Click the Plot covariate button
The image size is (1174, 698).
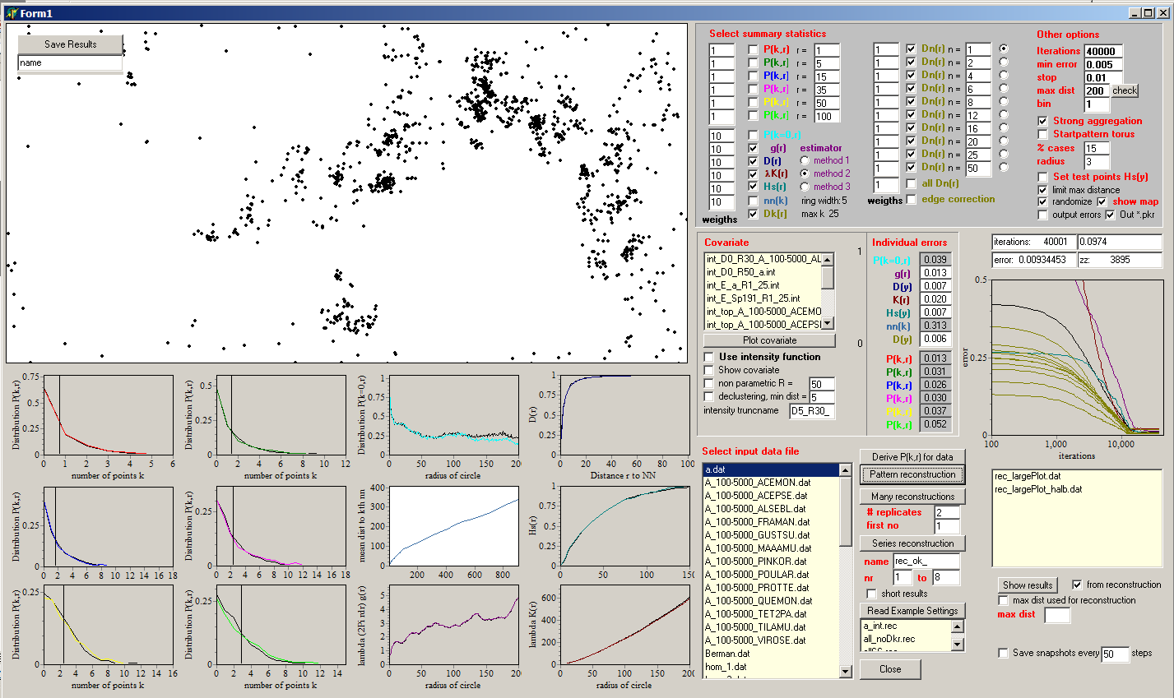point(768,340)
